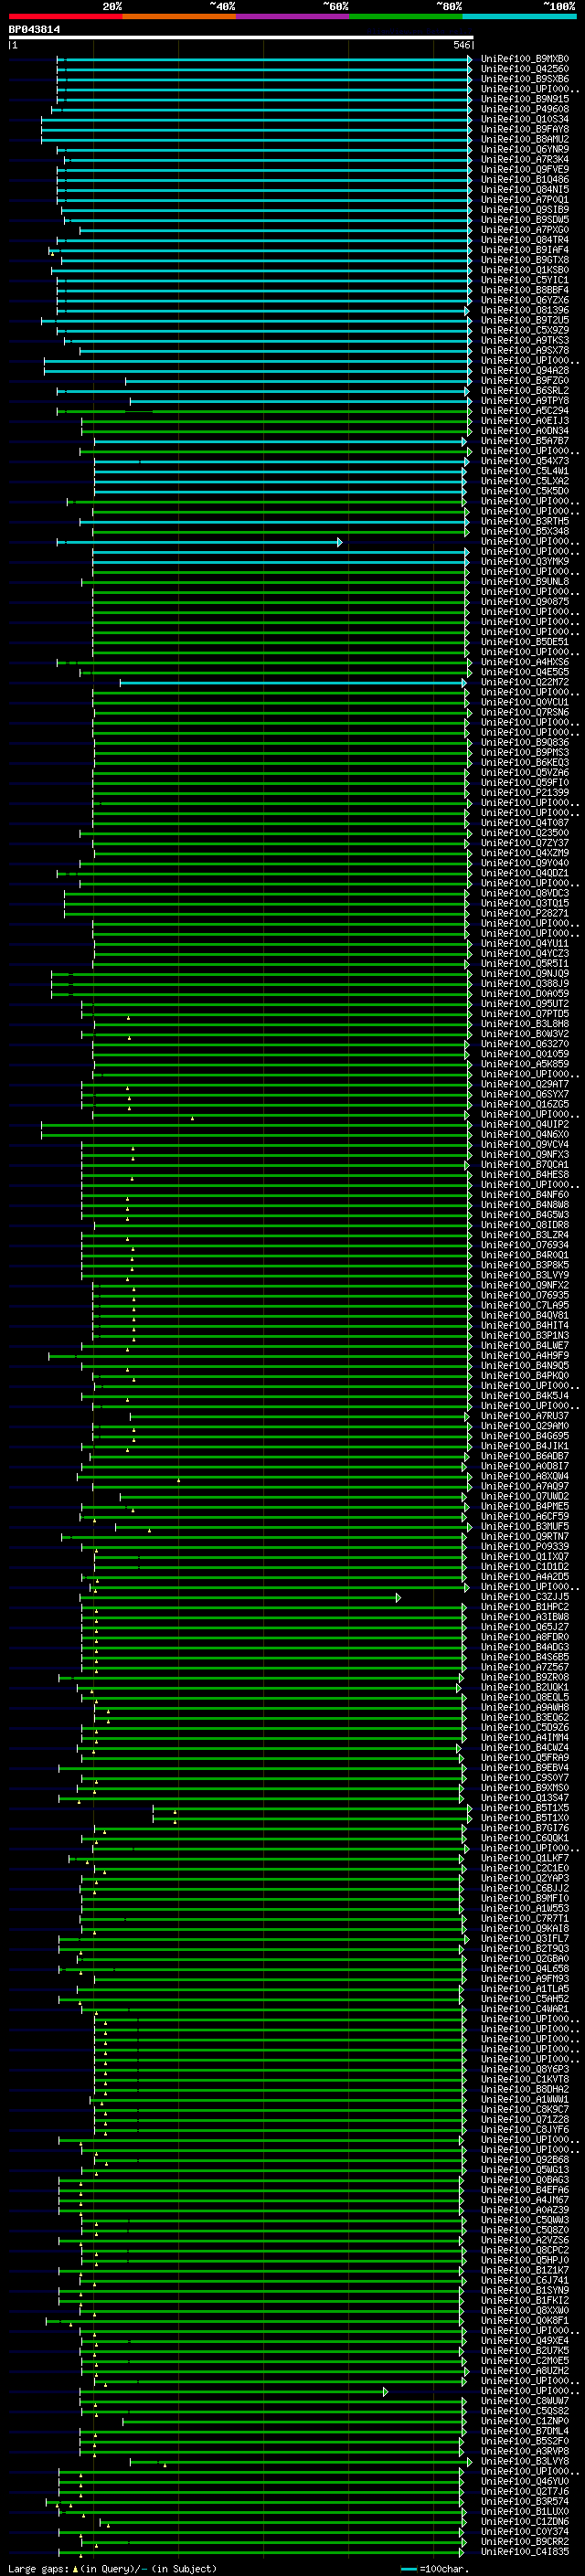This screenshot has height=2576, width=585.
Task: Select label UniRef100_B6SRL2
Action: tap(525, 390)
